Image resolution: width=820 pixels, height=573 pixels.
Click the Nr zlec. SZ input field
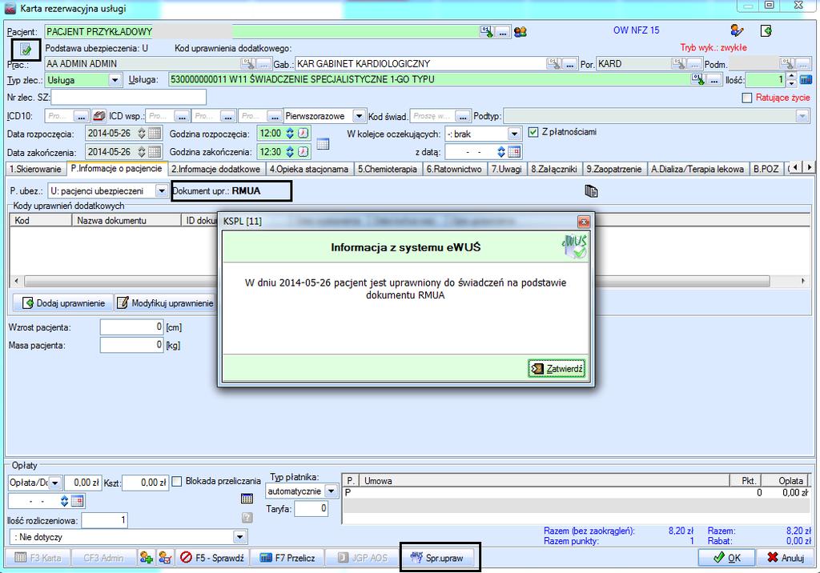128,98
